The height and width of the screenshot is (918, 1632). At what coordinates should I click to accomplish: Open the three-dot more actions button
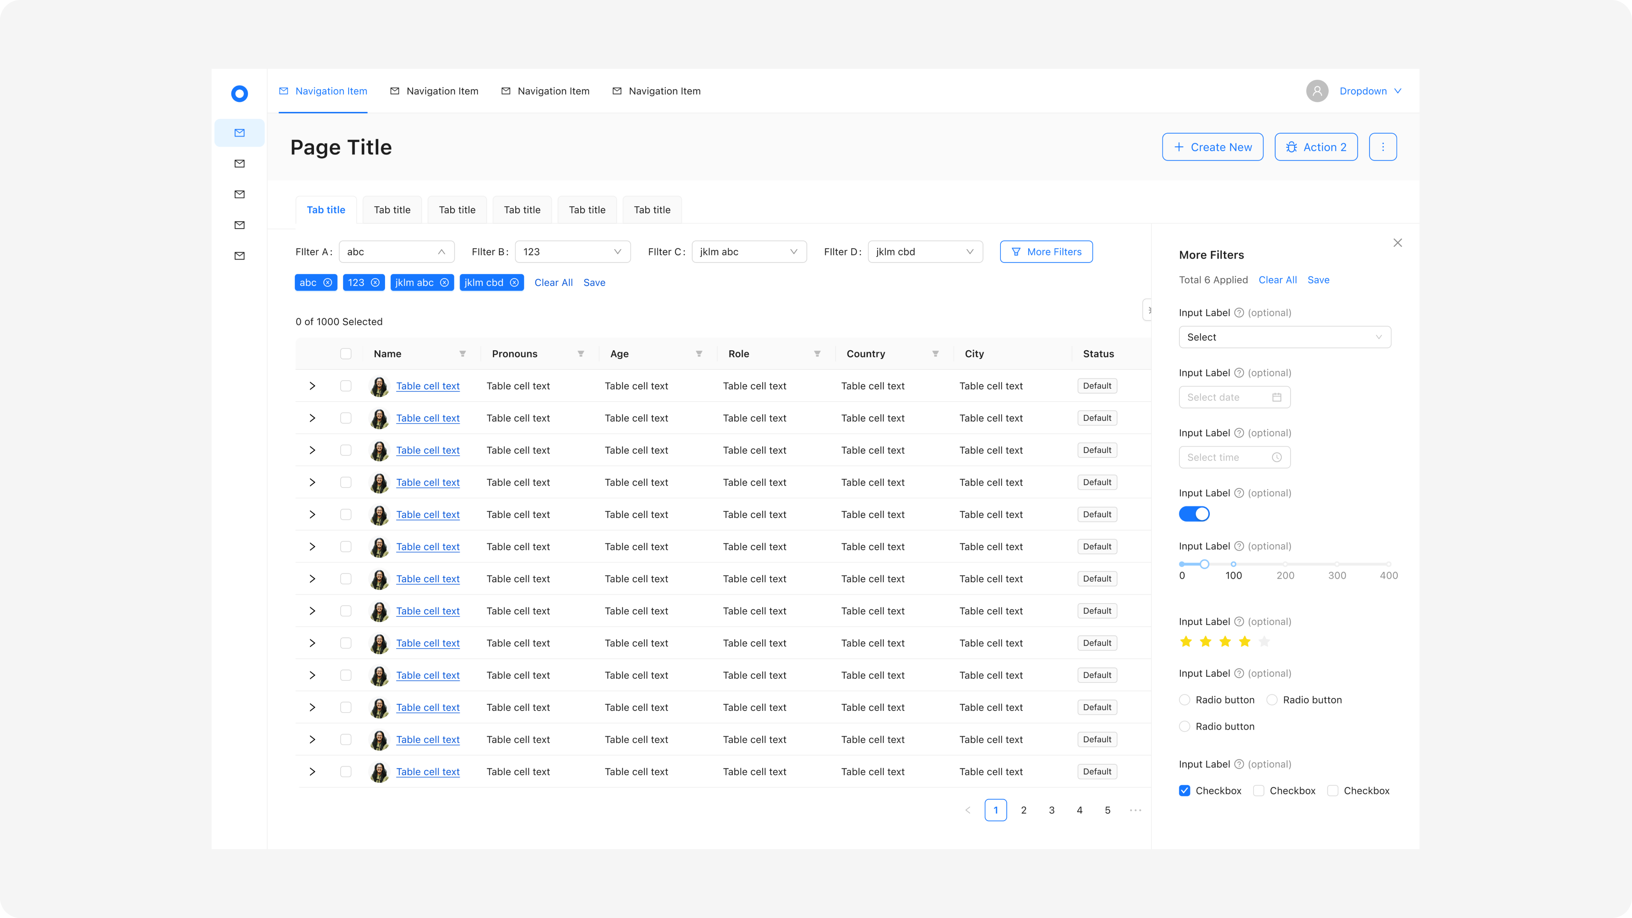pos(1383,147)
